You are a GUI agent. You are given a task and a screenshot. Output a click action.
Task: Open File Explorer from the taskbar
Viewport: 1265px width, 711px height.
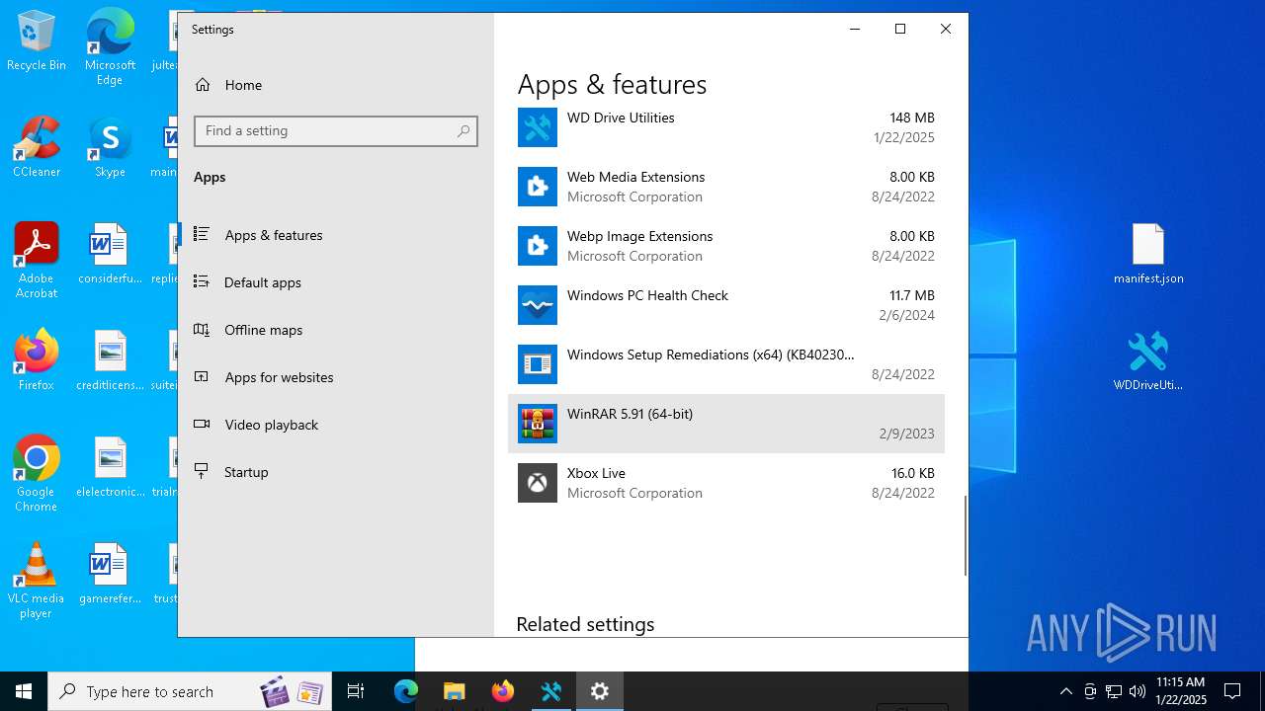(x=454, y=691)
